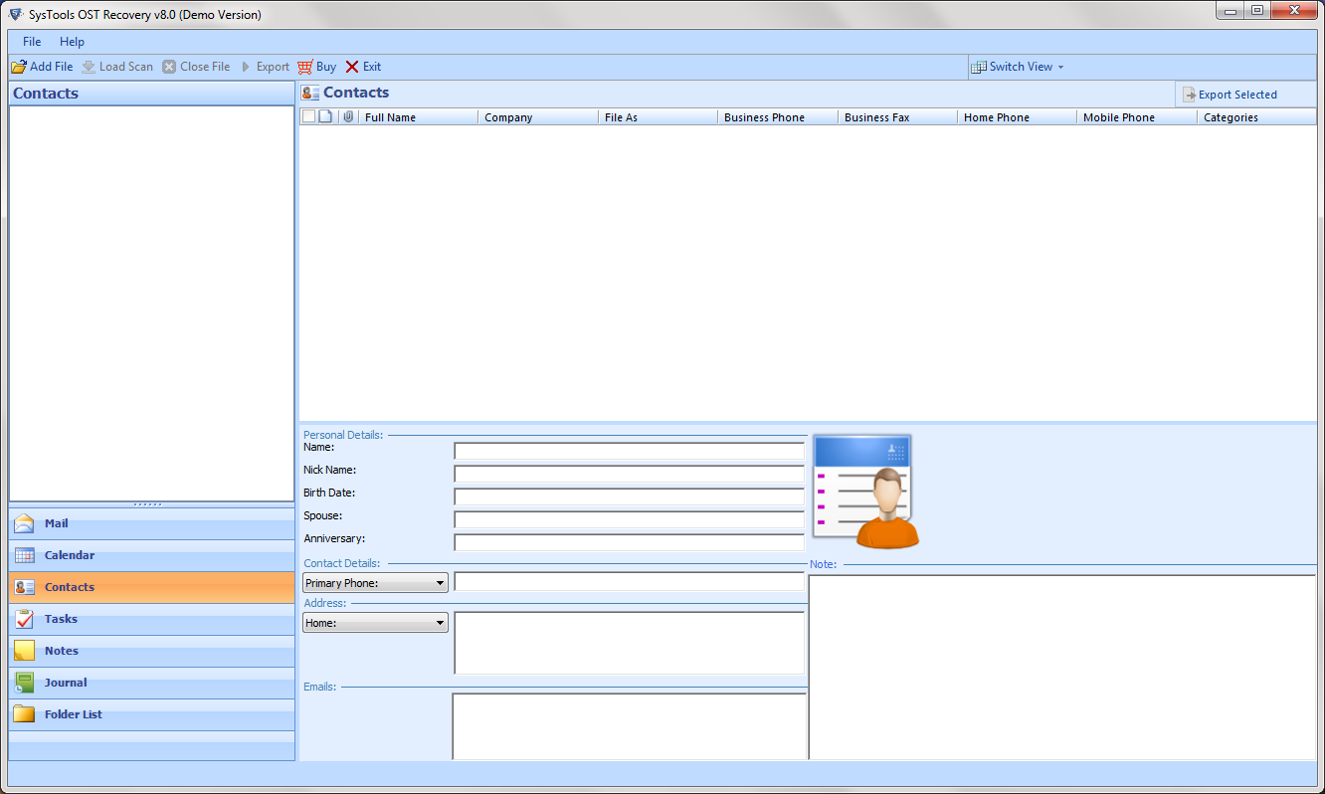Open Notes in the navigation pane
Screen dimensions: 1325x794
click(152, 652)
